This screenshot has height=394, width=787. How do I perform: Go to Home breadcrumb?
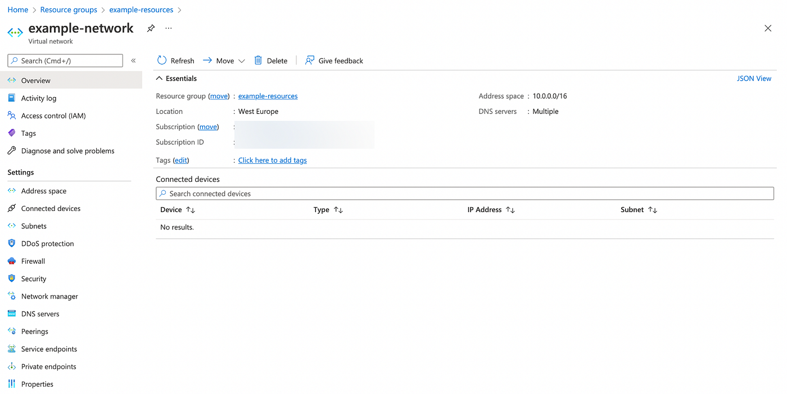[17, 10]
